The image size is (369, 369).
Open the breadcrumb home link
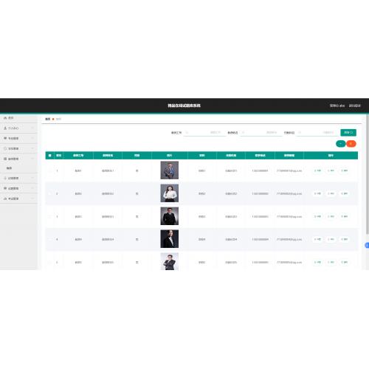click(x=48, y=119)
